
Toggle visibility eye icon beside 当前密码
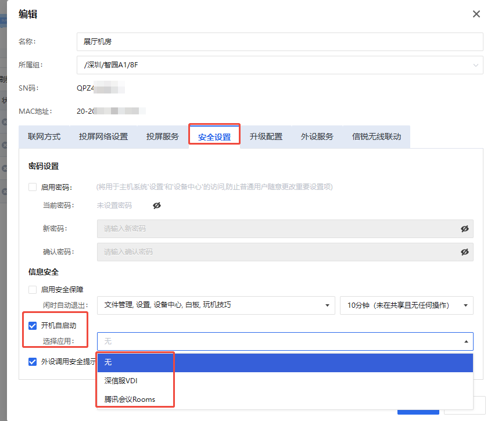coord(157,206)
